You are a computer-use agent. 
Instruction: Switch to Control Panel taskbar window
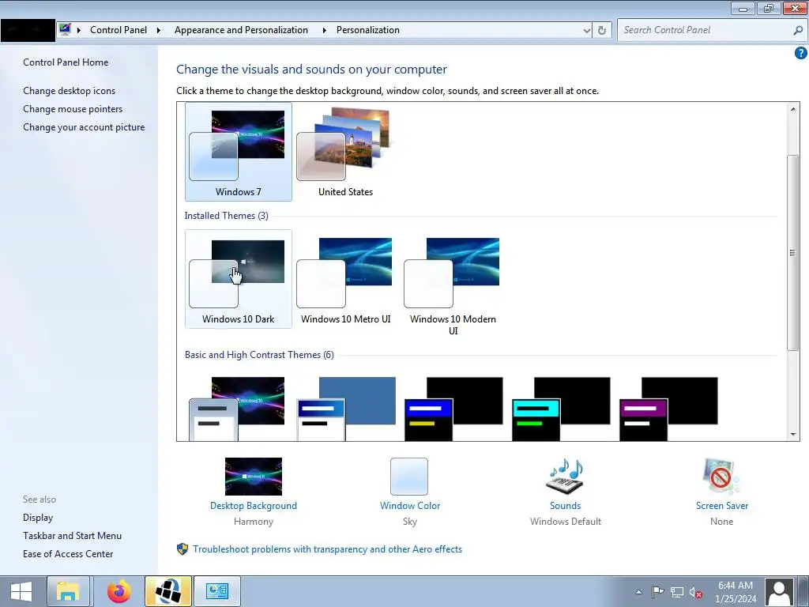[216, 591]
